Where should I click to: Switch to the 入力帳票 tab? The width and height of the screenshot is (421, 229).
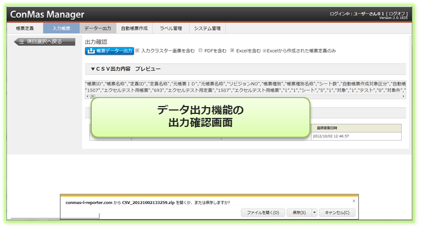(x=61, y=28)
